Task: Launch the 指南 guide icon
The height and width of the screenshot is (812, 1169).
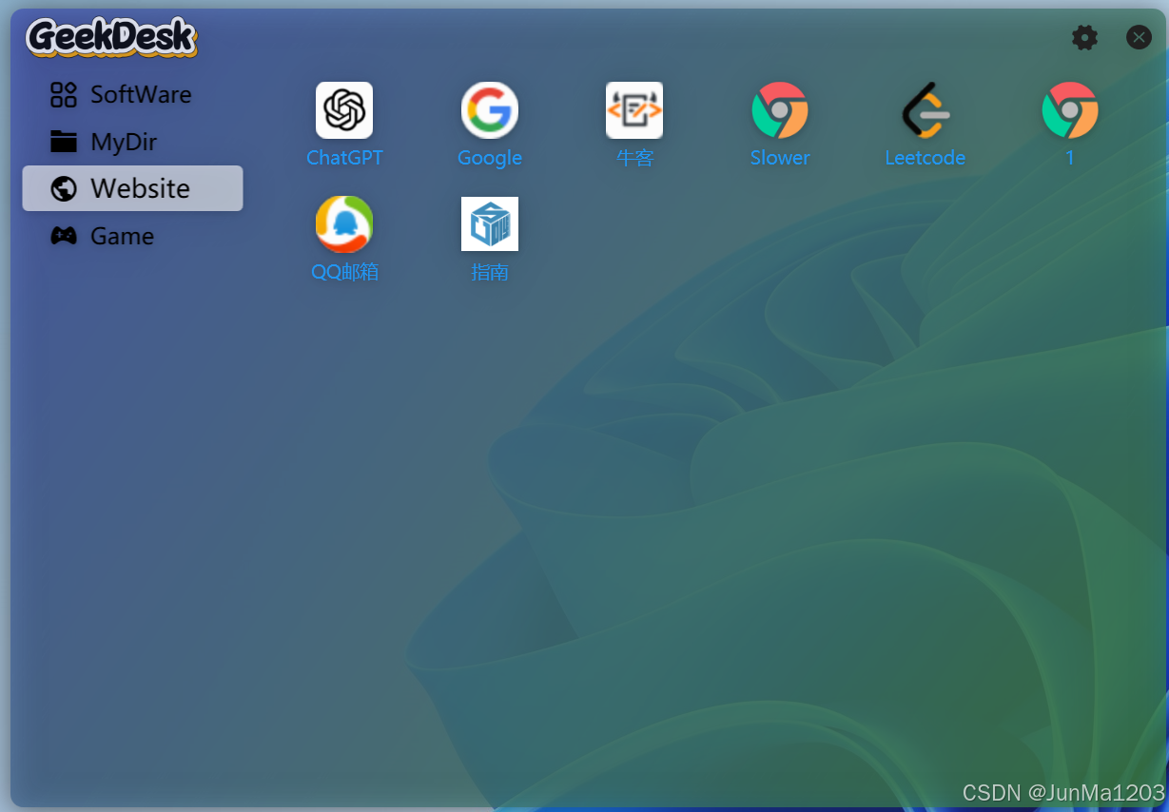Action: pos(490,224)
